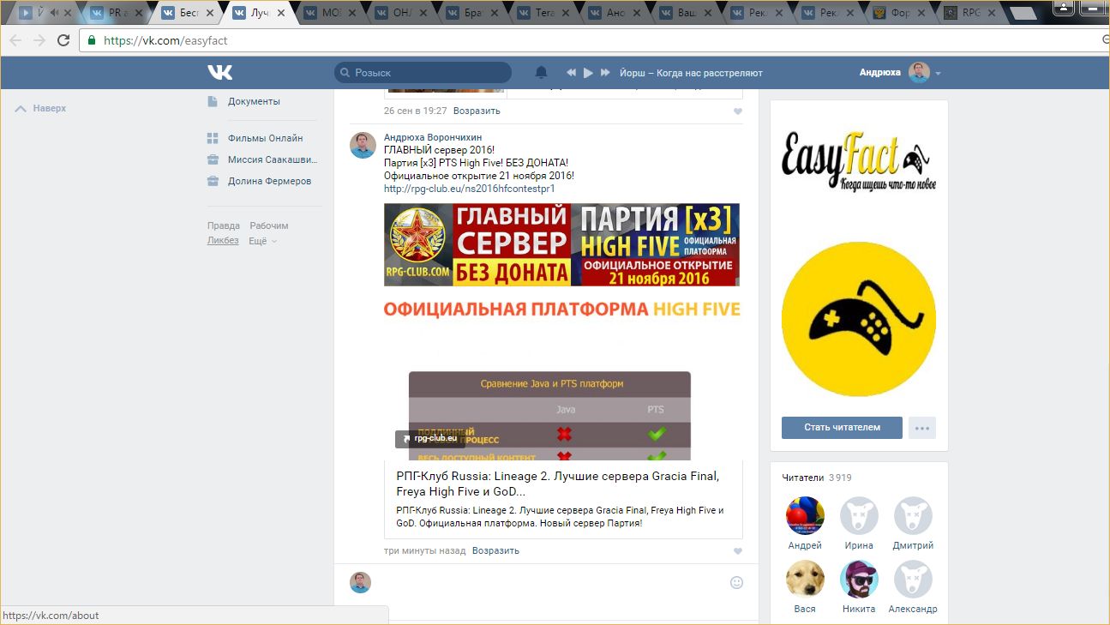Open Фильмы Онлайн in sidebar
Image resolution: width=1110 pixels, height=625 pixels.
[265, 138]
